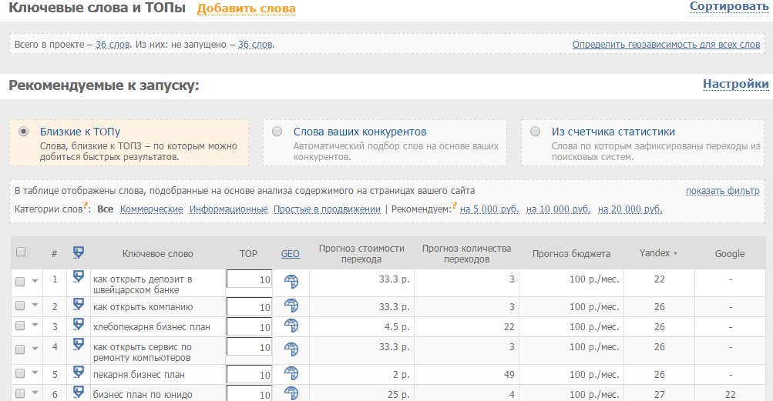Click the question mark next to 'Категории слов'

[x=88, y=206]
